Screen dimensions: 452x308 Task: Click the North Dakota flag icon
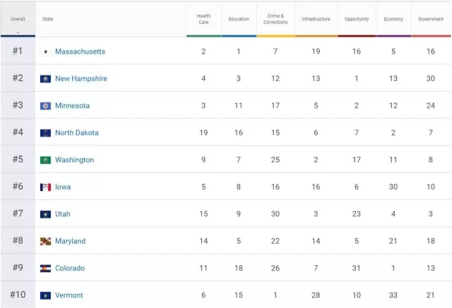(45, 133)
